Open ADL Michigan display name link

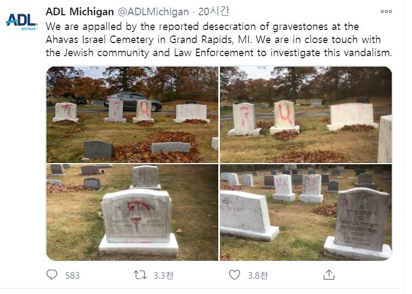80,11
